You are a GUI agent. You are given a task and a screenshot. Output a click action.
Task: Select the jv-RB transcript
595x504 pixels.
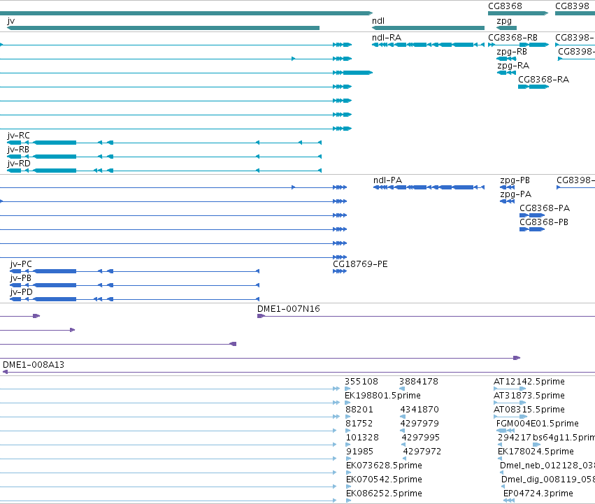(164, 157)
